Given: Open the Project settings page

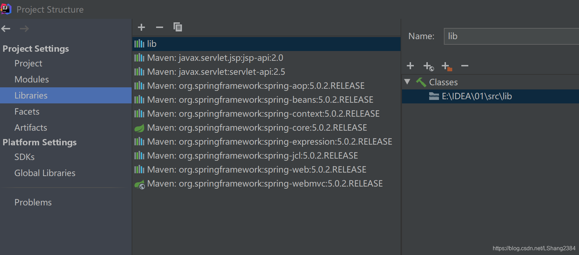Looking at the screenshot, I should [28, 63].
